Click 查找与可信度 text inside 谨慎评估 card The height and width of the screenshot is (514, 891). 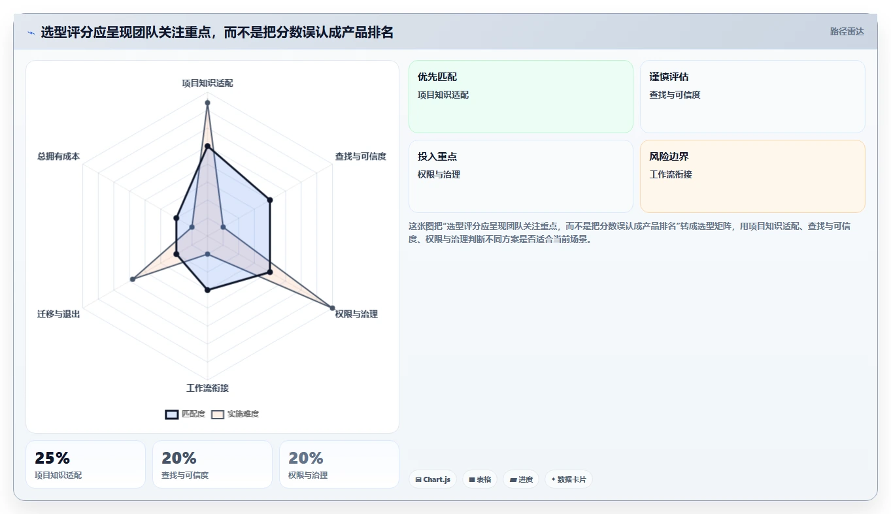[675, 95]
